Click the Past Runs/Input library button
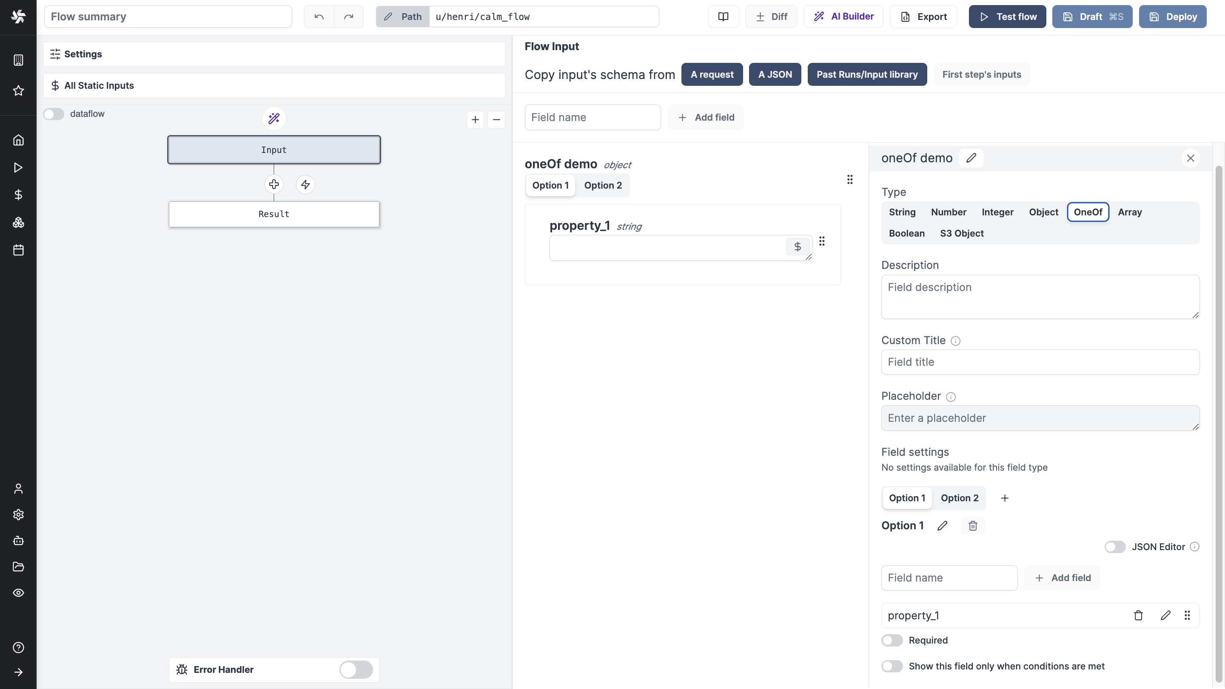Screen dimensions: 1225x689 click(x=866, y=75)
